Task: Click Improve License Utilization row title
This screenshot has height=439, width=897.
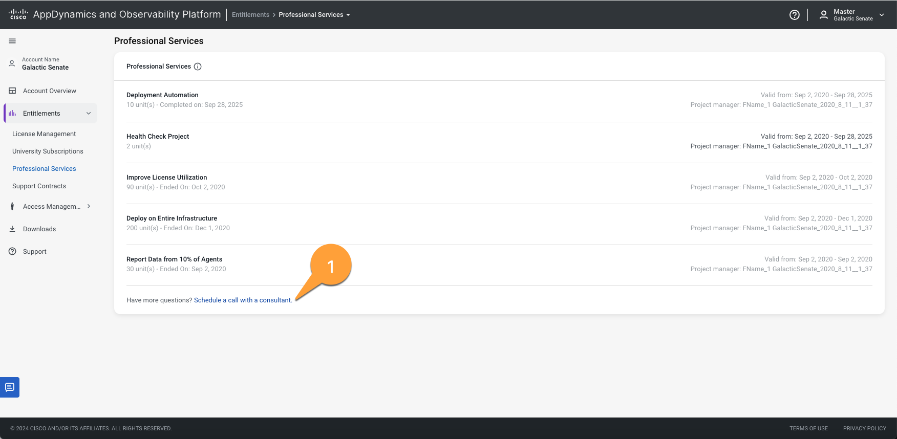Action: tap(166, 177)
